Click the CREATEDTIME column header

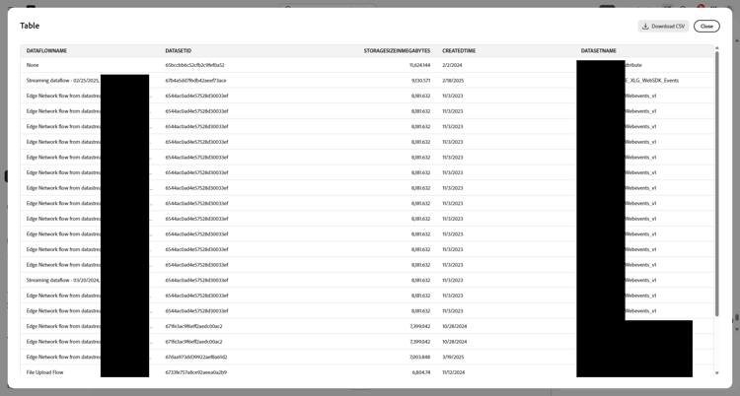click(x=459, y=51)
